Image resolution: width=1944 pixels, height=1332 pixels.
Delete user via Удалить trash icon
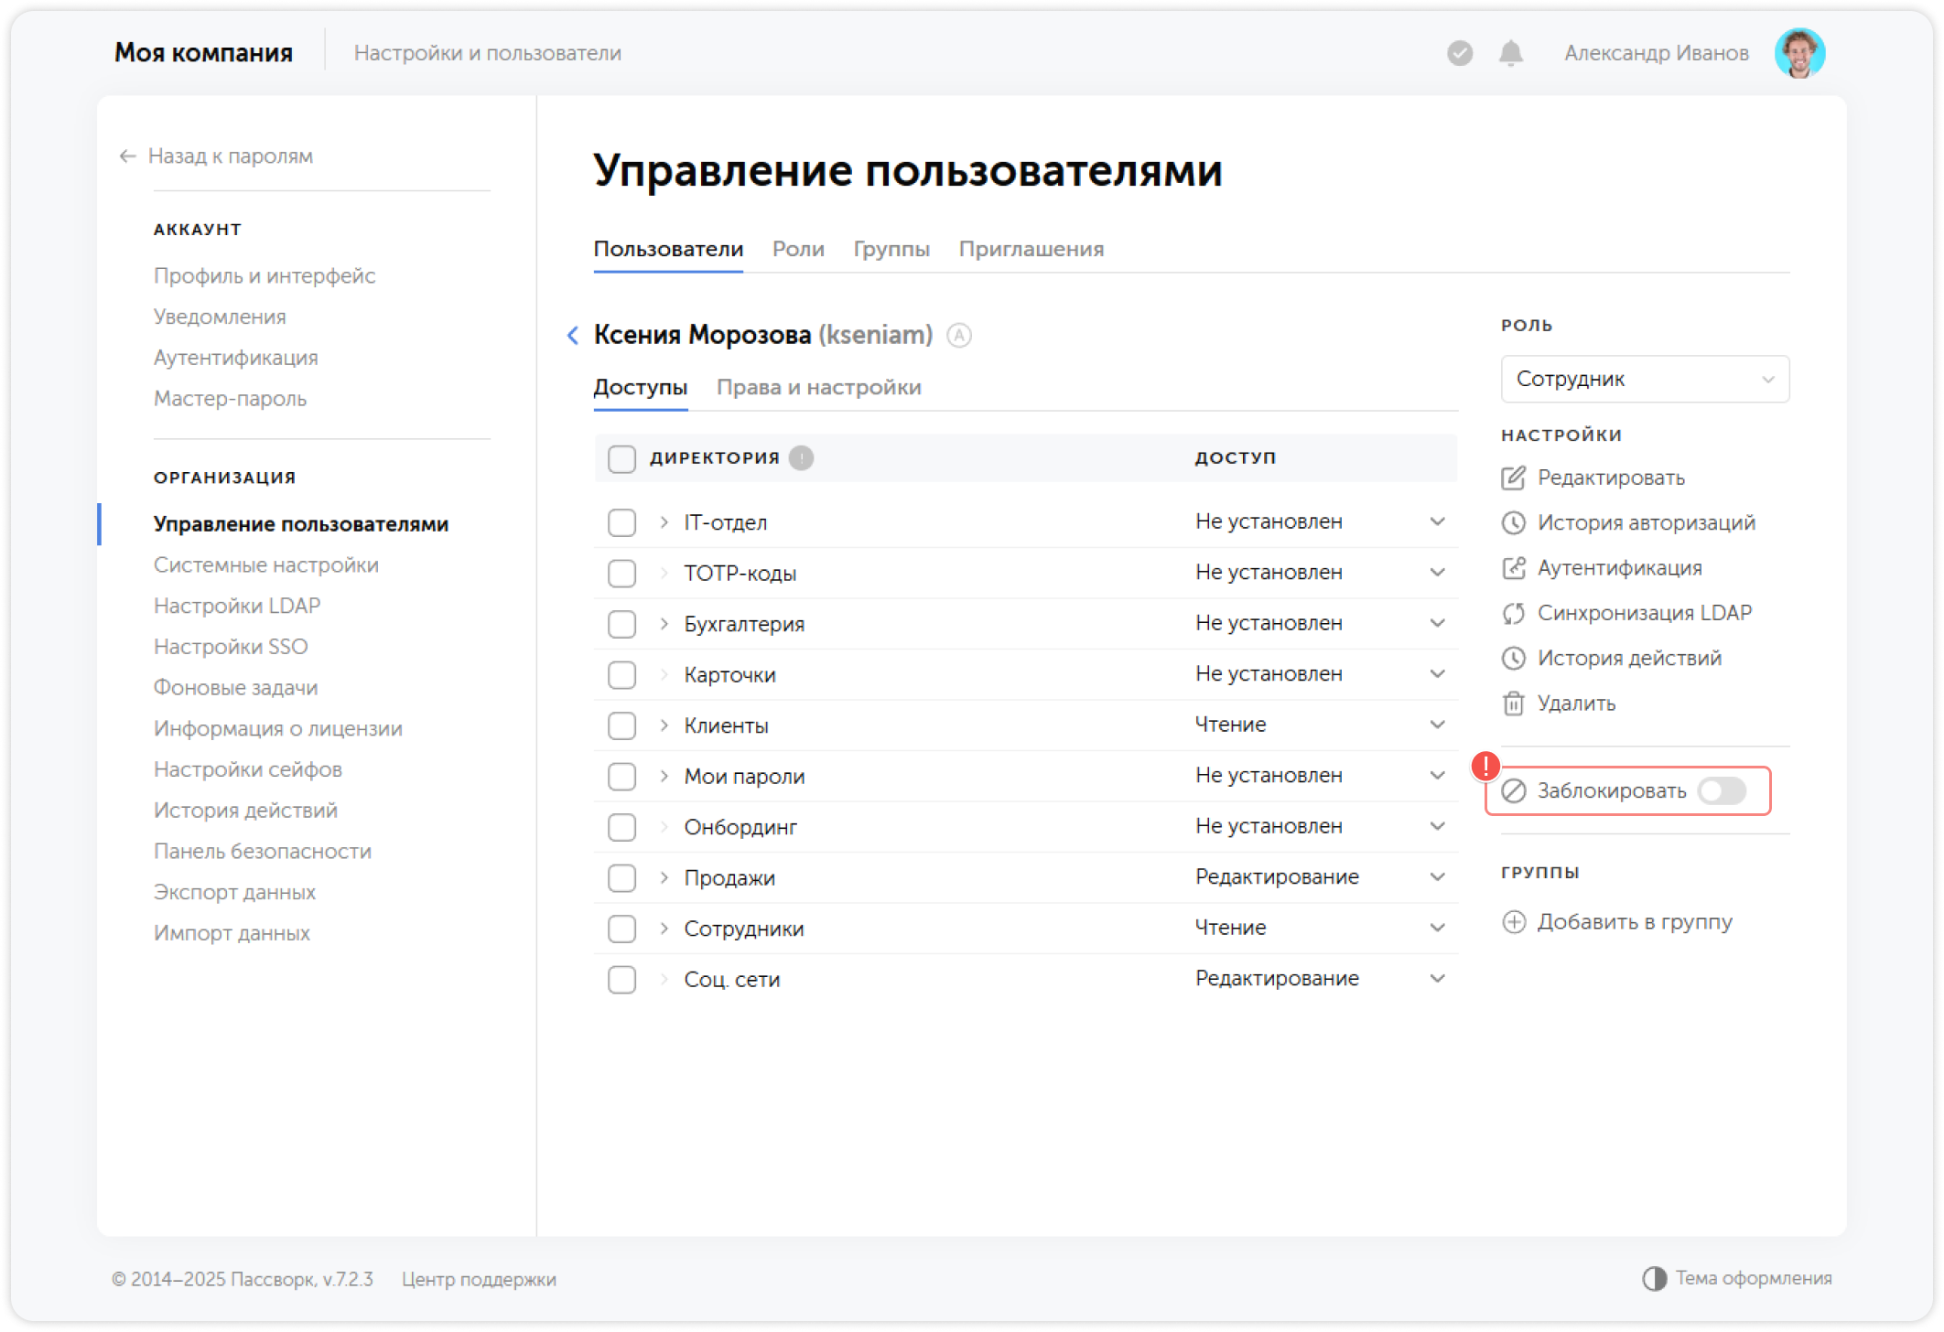1515,703
